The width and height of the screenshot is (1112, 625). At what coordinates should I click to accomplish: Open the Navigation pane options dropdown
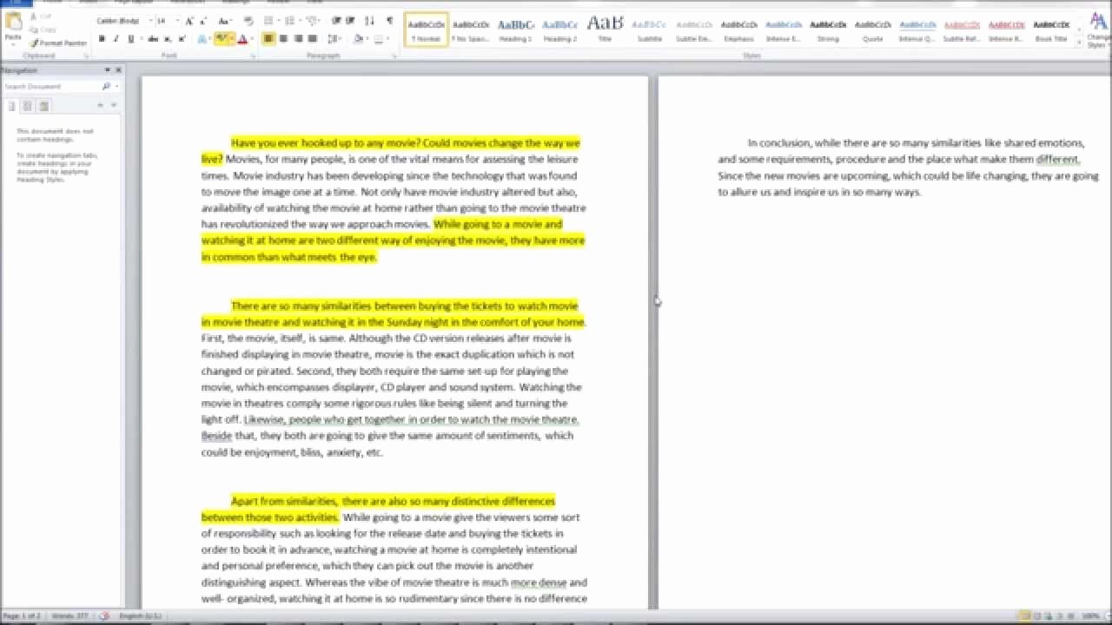108,69
